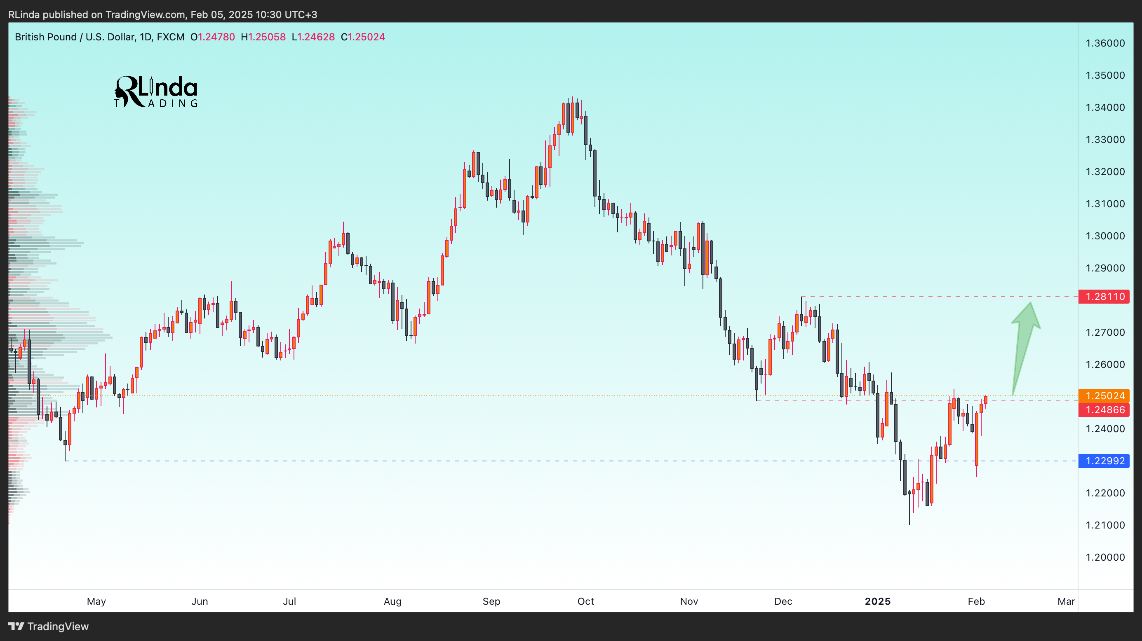
Task: Click the orange 1.25024 current price label
Action: [x=1104, y=395]
